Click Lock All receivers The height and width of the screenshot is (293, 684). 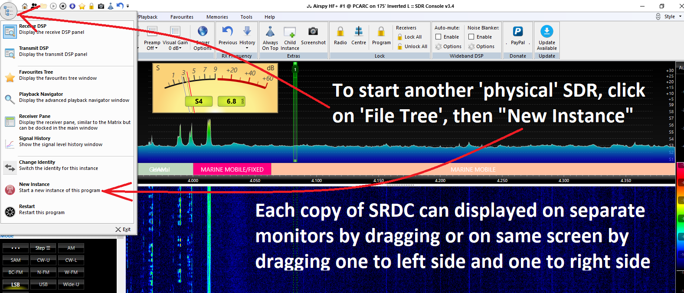coord(412,37)
